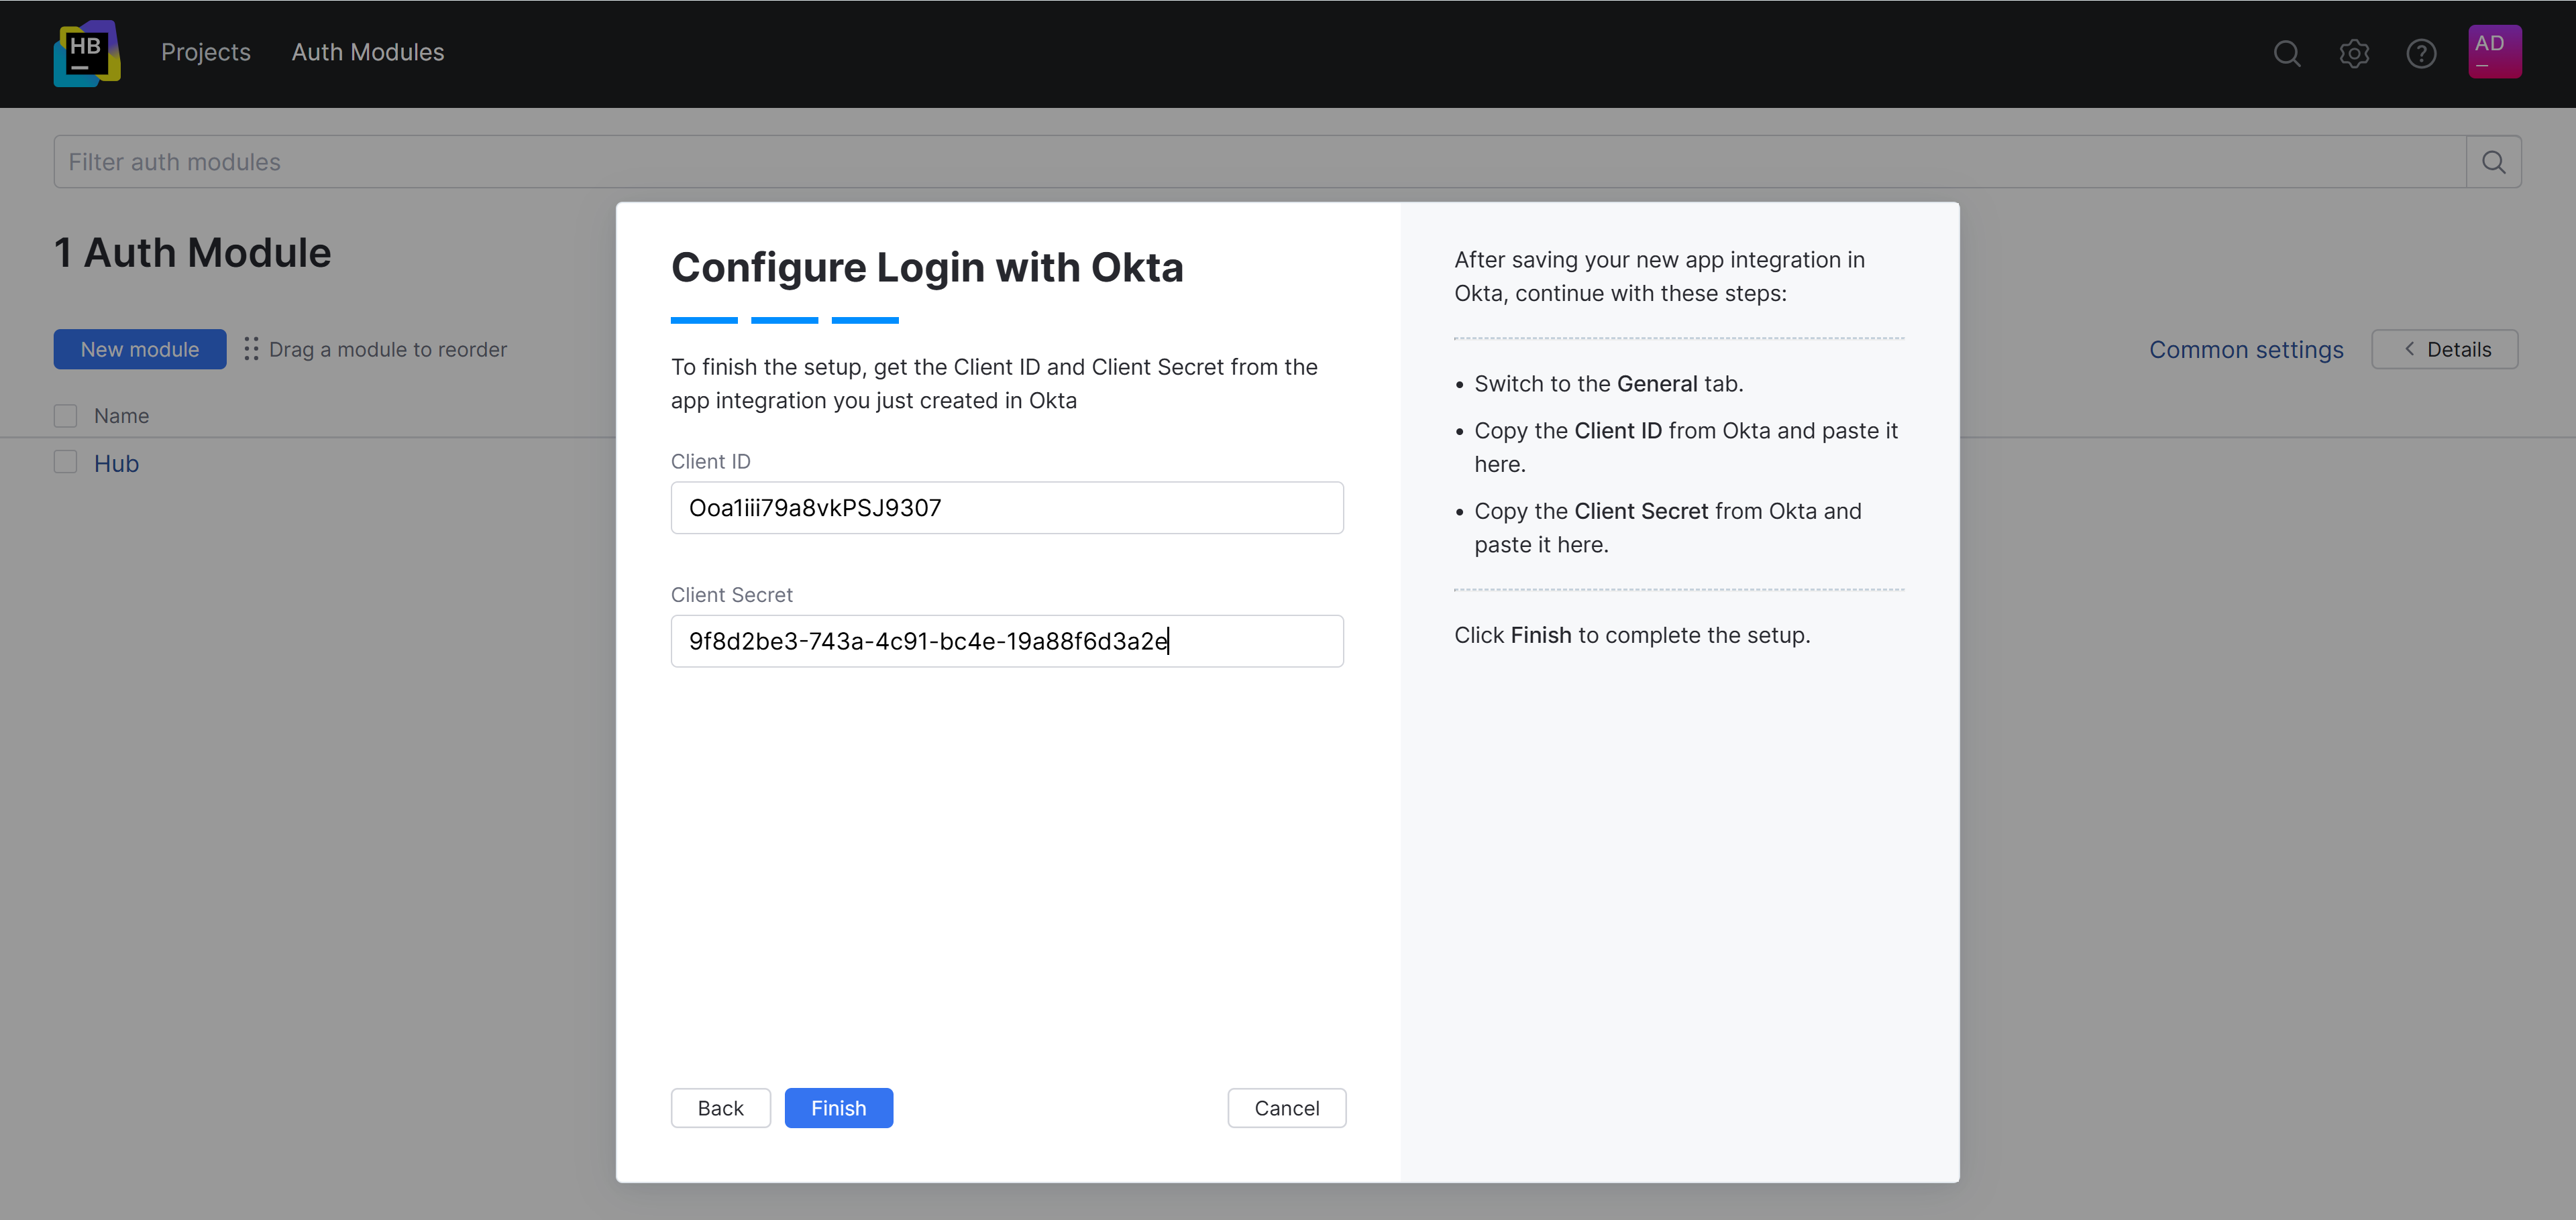Go Back to the previous wizard step

[720, 1107]
